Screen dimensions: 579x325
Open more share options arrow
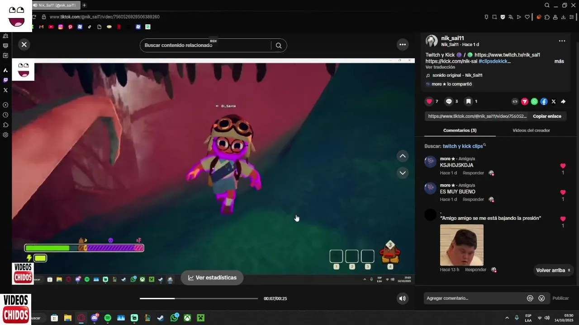(x=563, y=102)
